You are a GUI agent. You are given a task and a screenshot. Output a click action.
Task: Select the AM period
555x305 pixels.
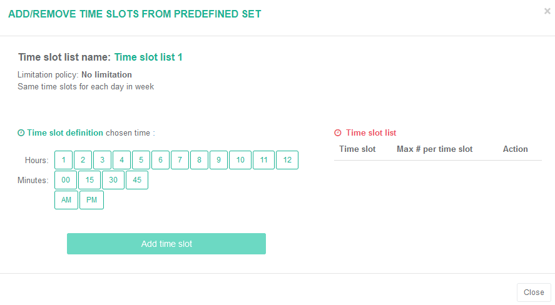point(66,200)
